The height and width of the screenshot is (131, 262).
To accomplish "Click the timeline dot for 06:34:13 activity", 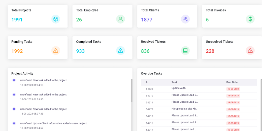I will click(14, 80).
